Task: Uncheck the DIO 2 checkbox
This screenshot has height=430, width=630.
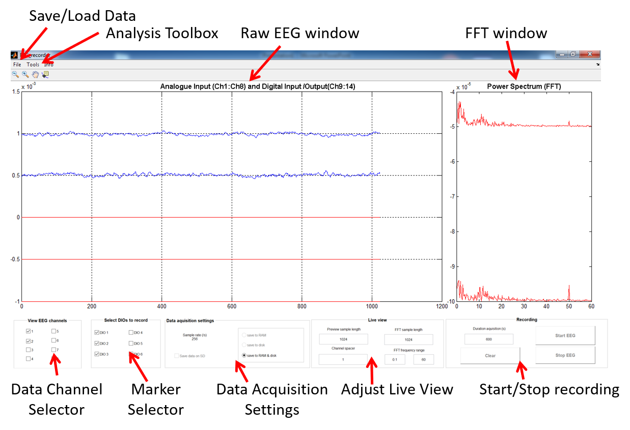Action: coord(97,343)
